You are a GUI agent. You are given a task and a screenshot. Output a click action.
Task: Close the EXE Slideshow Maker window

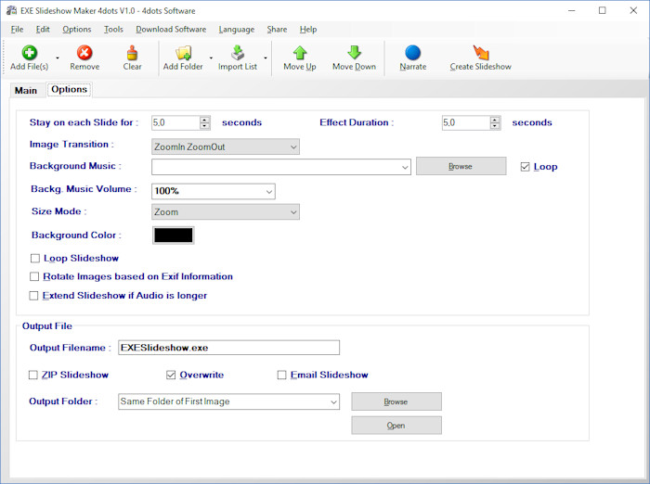click(633, 10)
